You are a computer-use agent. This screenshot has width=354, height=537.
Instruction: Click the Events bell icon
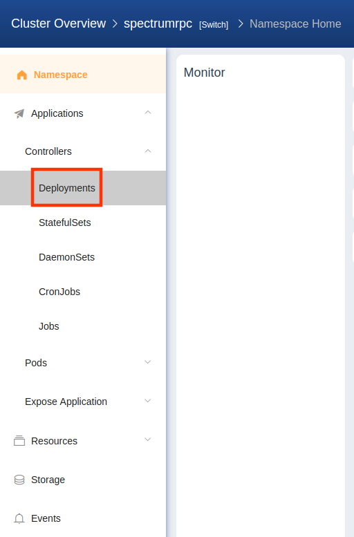(x=19, y=518)
